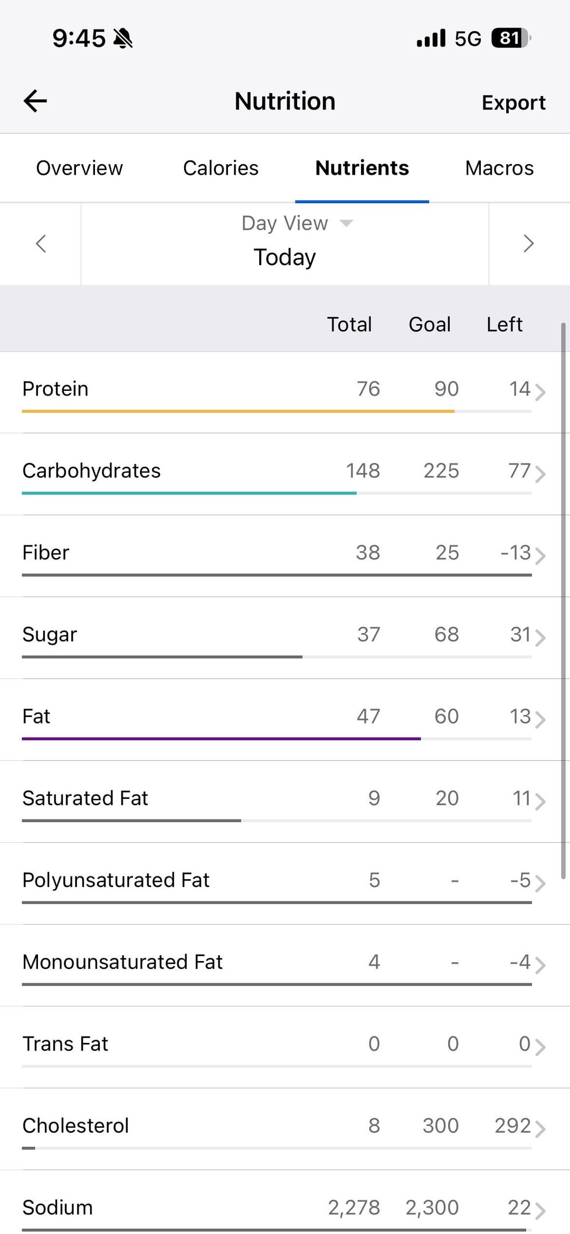
Task: Open Sugar details chevron
Action: click(x=540, y=637)
